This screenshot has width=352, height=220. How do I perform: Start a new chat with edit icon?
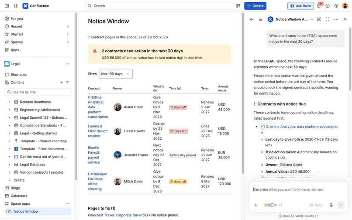pyautogui.click(x=319, y=19)
